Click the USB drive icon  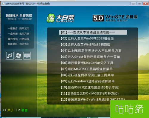10,56
